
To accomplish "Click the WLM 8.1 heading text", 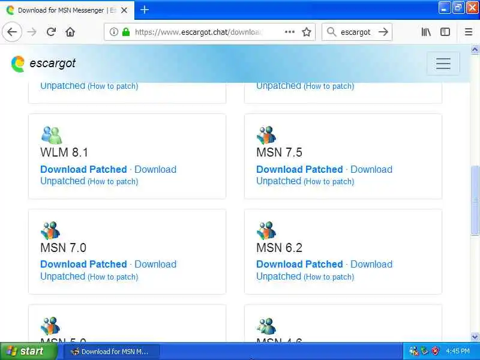I will (x=64, y=152).
